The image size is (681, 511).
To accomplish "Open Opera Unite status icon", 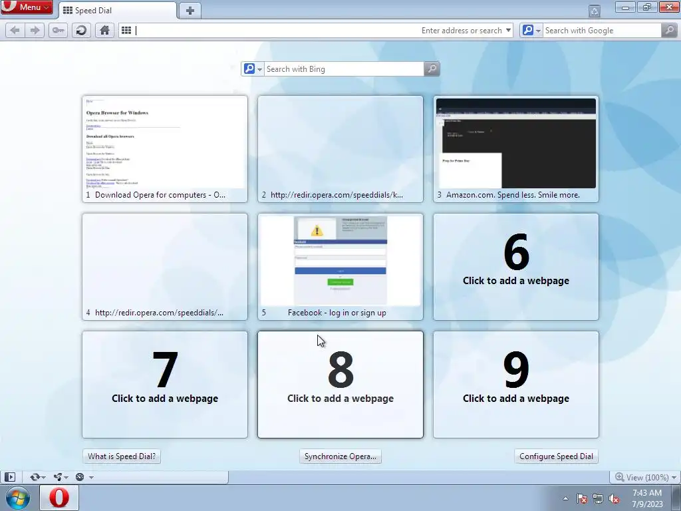I will pos(58,477).
